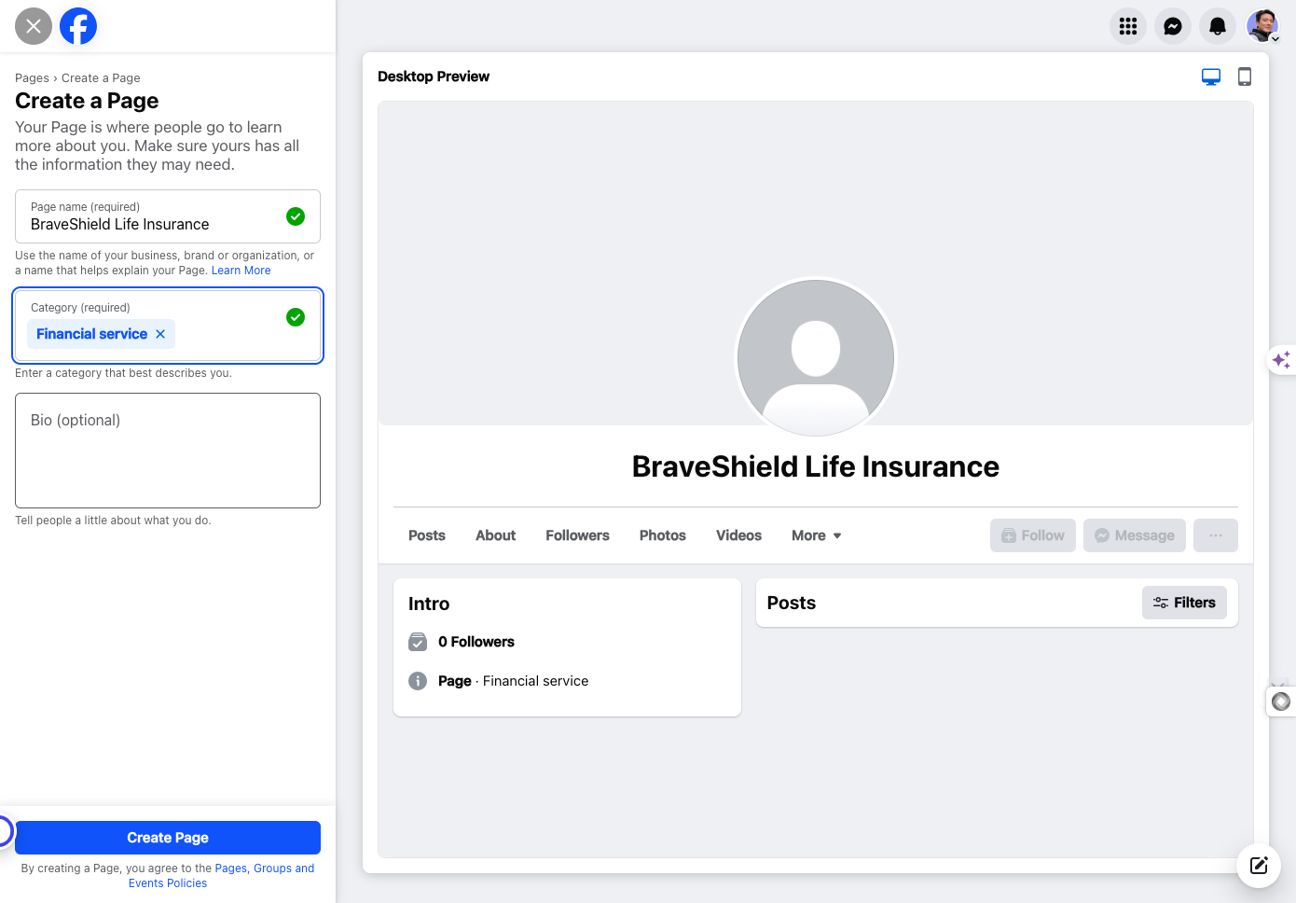The height and width of the screenshot is (903, 1296).
Task: Open the Posts Filters button
Action: tap(1184, 603)
